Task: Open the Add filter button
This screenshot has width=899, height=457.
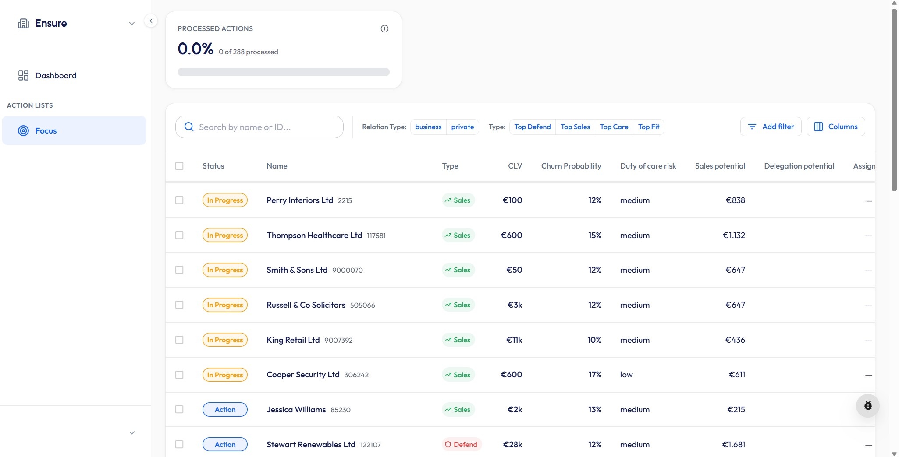Action: [x=771, y=127]
